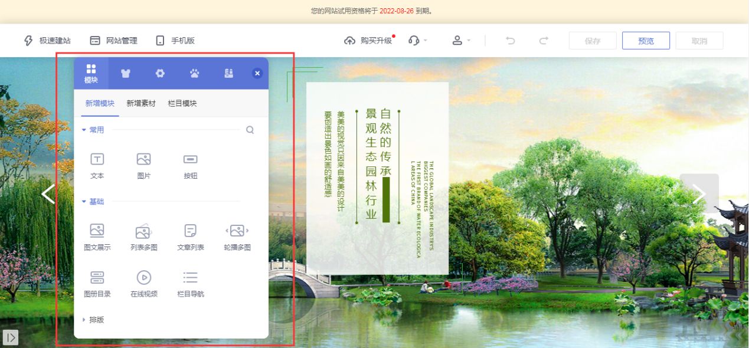Add a 文本 text module

click(97, 165)
